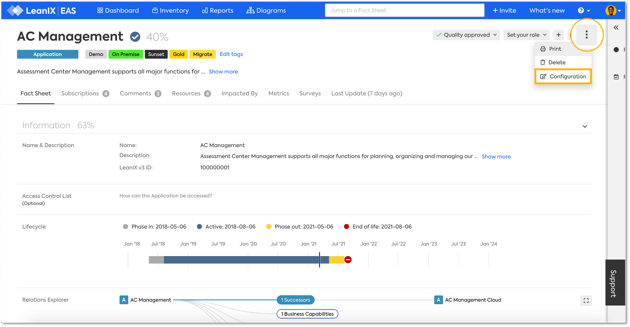Open the help question mark menu
Screen dimensions: 630x327
point(583,11)
